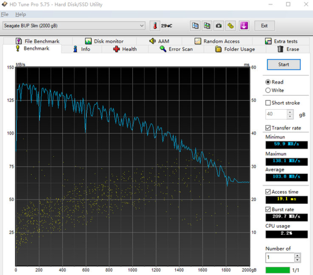
Task: Click the purple down-arrow icon
Action: pyautogui.click(x=244, y=26)
